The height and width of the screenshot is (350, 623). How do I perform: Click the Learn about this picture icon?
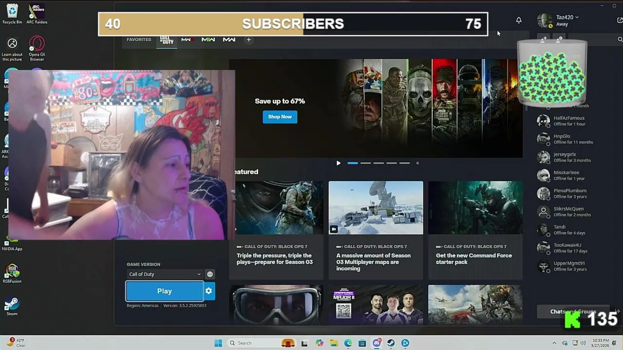click(x=12, y=50)
